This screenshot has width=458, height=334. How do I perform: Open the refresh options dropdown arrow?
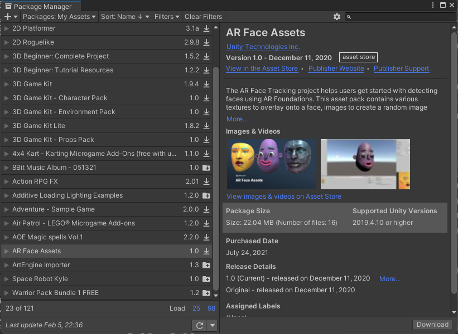213,325
